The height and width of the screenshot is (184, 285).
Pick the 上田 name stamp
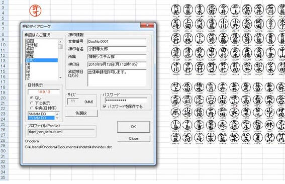[x=188, y=24]
